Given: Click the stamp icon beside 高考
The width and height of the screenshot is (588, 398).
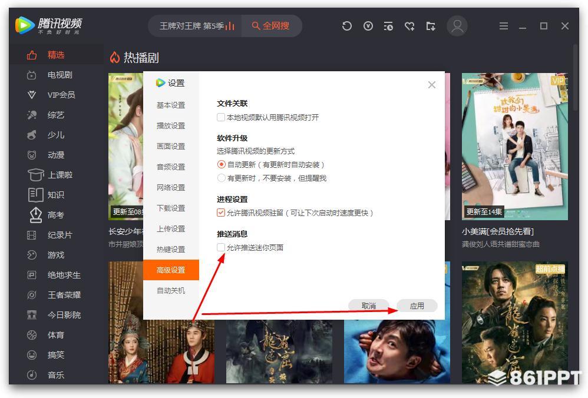Looking at the screenshot, I should pos(35,215).
